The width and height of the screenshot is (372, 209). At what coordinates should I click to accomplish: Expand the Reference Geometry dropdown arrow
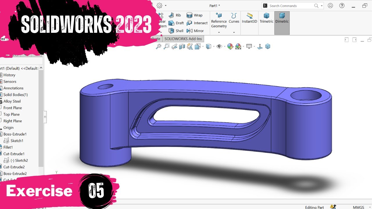[219, 33]
